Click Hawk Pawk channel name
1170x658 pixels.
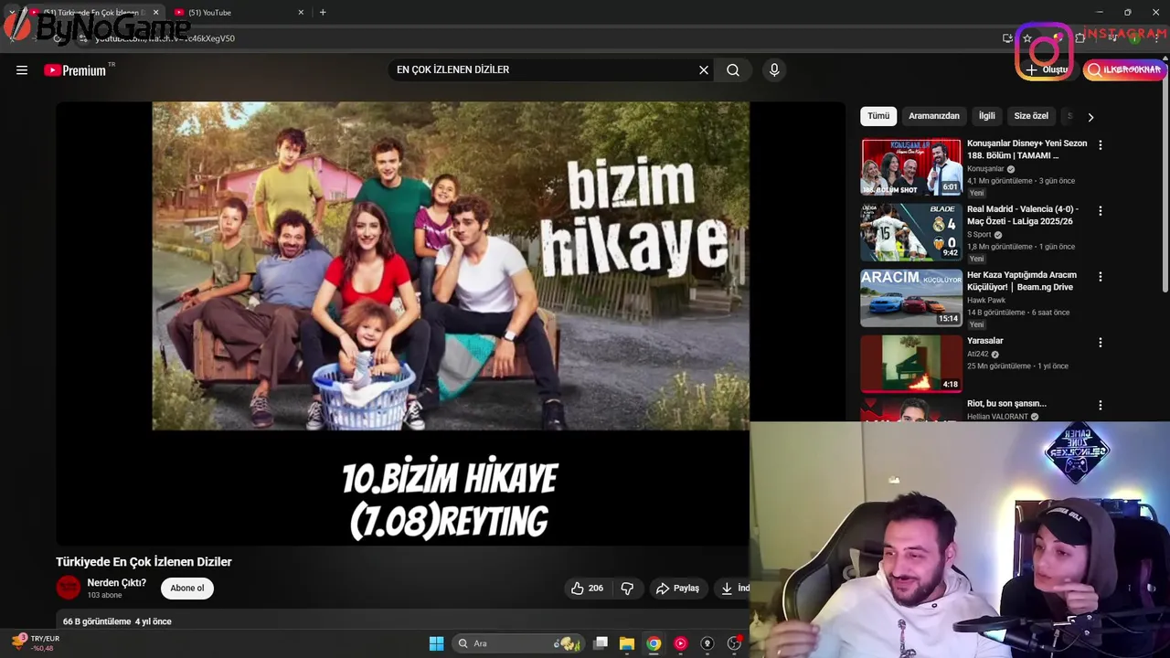click(986, 300)
